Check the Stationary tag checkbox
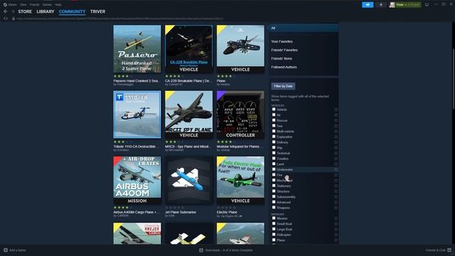455x256 pixels. pos(274,186)
